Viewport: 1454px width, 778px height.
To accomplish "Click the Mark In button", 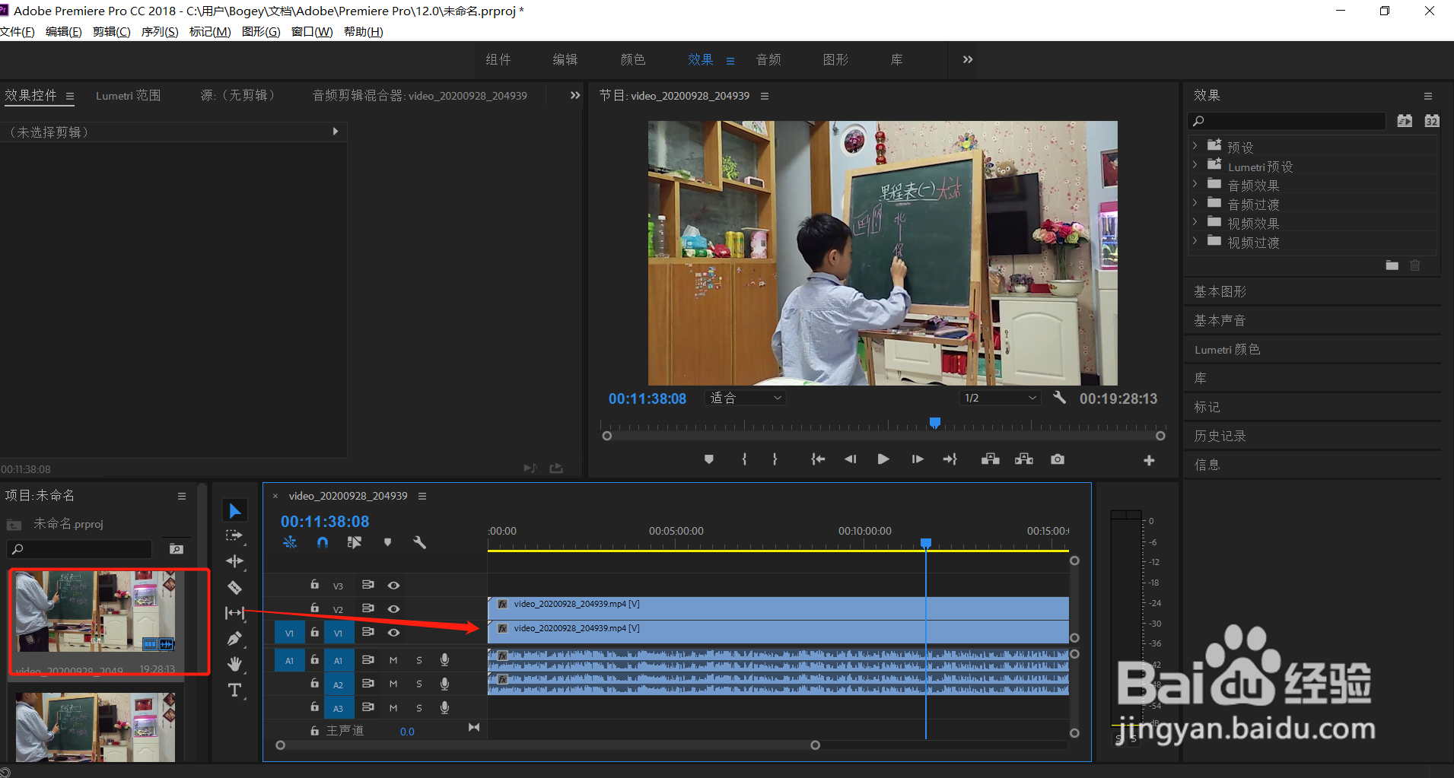I will [x=744, y=459].
